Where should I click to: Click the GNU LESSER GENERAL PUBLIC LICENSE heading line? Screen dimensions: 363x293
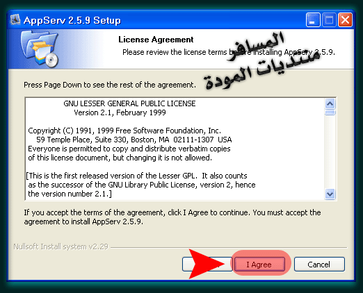click(x=129, y=103)
